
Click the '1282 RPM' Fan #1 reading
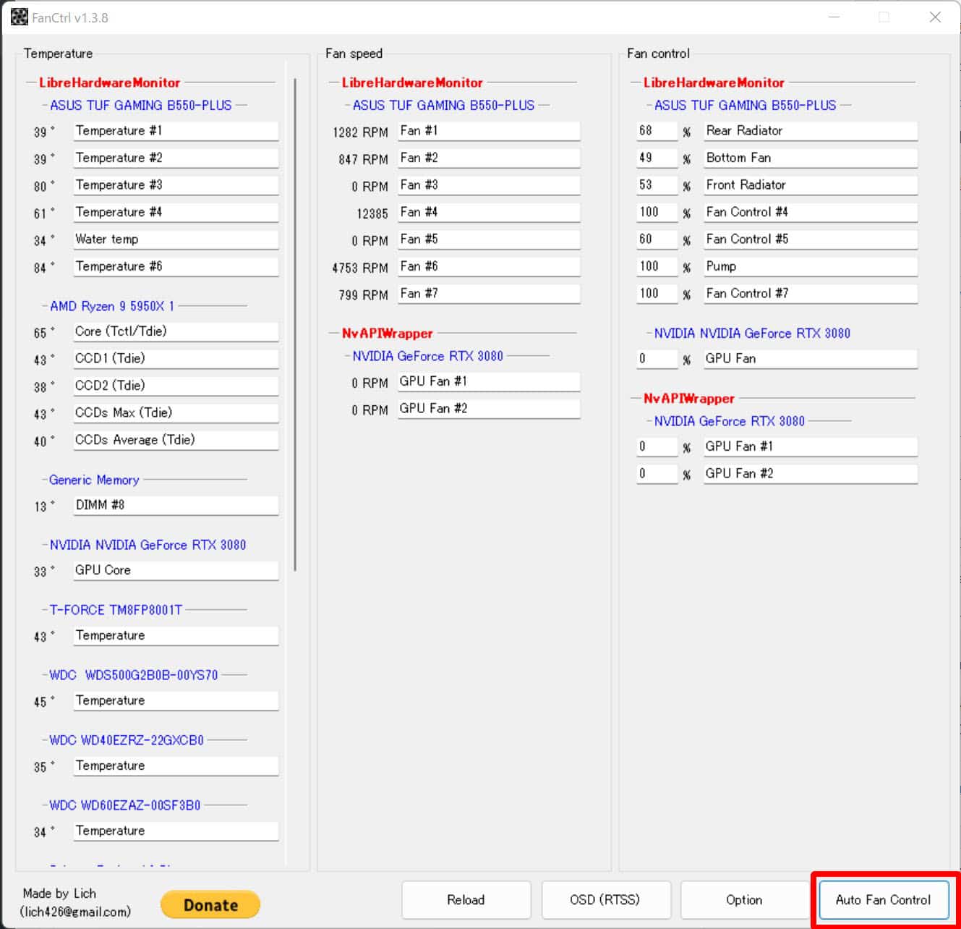(x=360, y=132)
